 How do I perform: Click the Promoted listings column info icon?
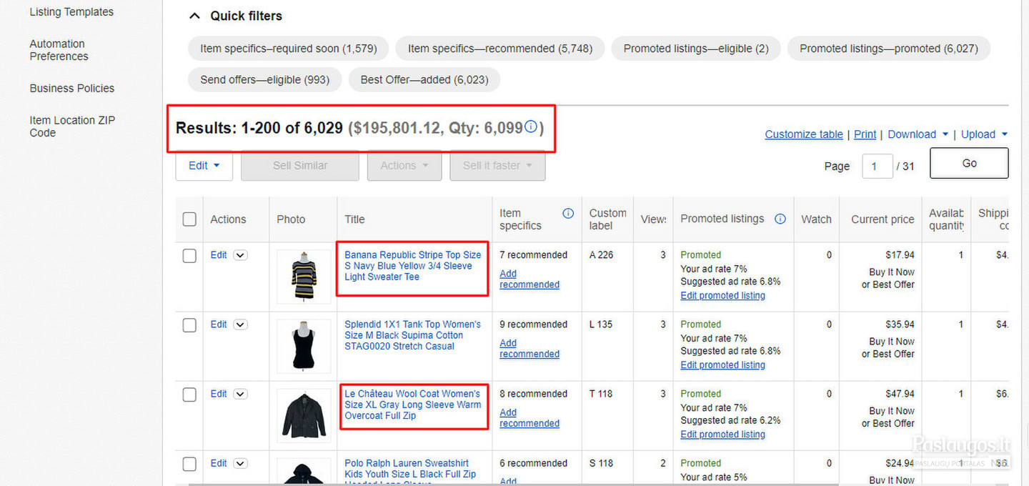[780, 219]
